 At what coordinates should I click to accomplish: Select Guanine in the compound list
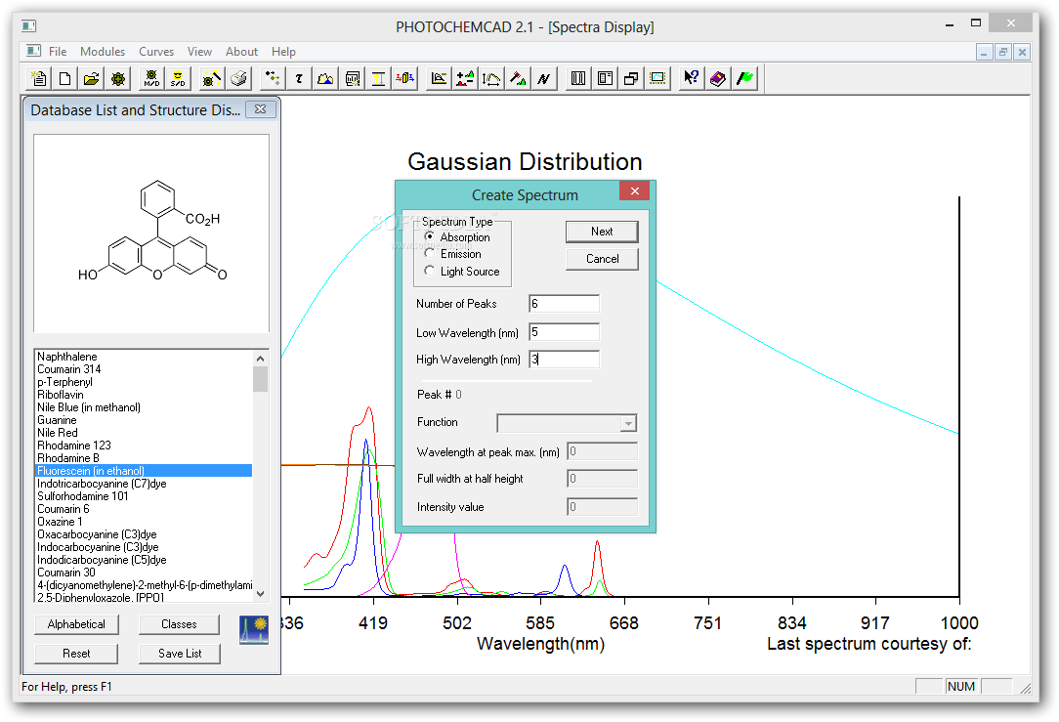click(57, 420)
